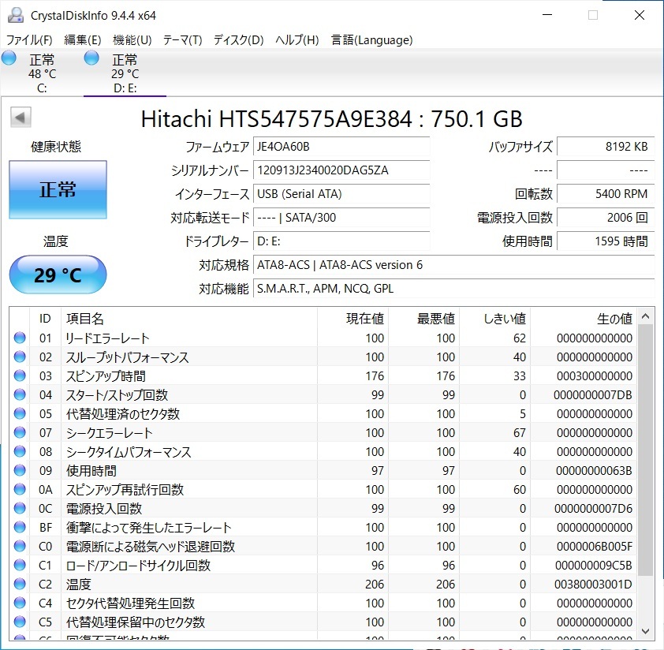Click raw value 000000009C5B for ロード/アンロードサイクル回数

pyautogui.click(x=594, y=566)
